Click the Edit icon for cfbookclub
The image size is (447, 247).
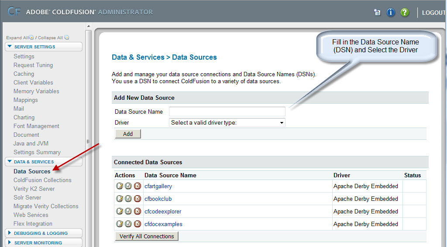click(120, 199)
